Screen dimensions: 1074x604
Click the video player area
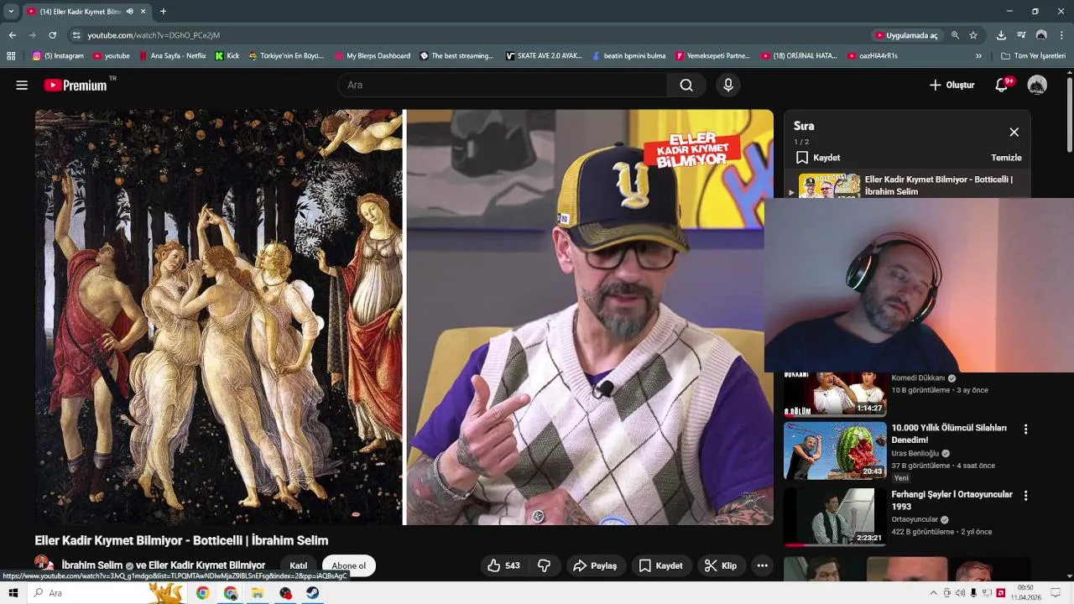404,317
